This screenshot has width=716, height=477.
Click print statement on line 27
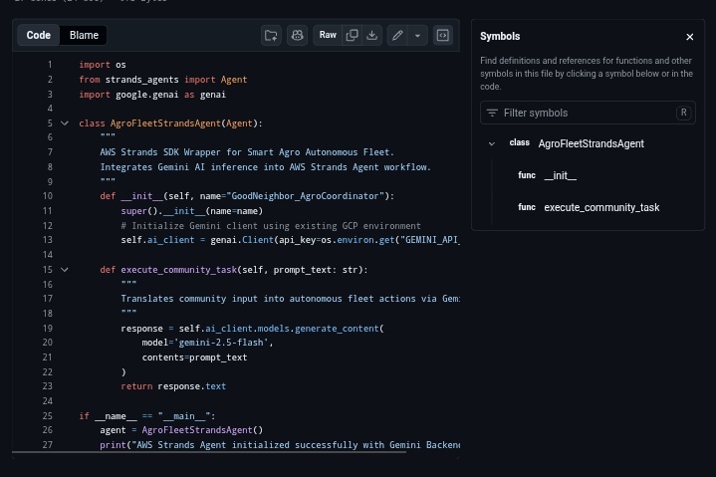[280, 445]
